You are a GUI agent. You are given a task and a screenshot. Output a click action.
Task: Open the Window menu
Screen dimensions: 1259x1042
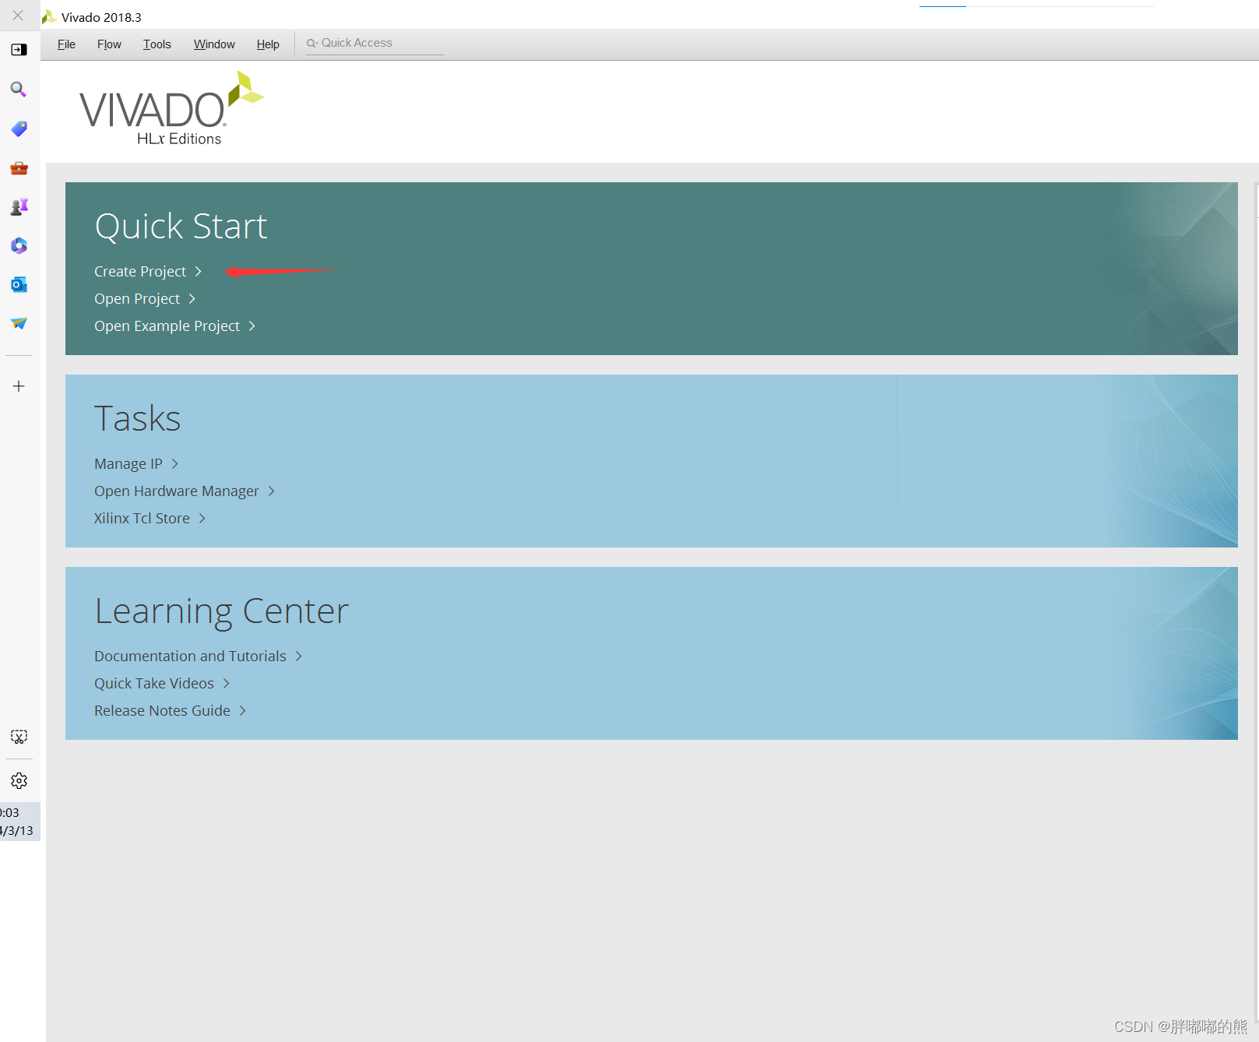pos(214,44)
